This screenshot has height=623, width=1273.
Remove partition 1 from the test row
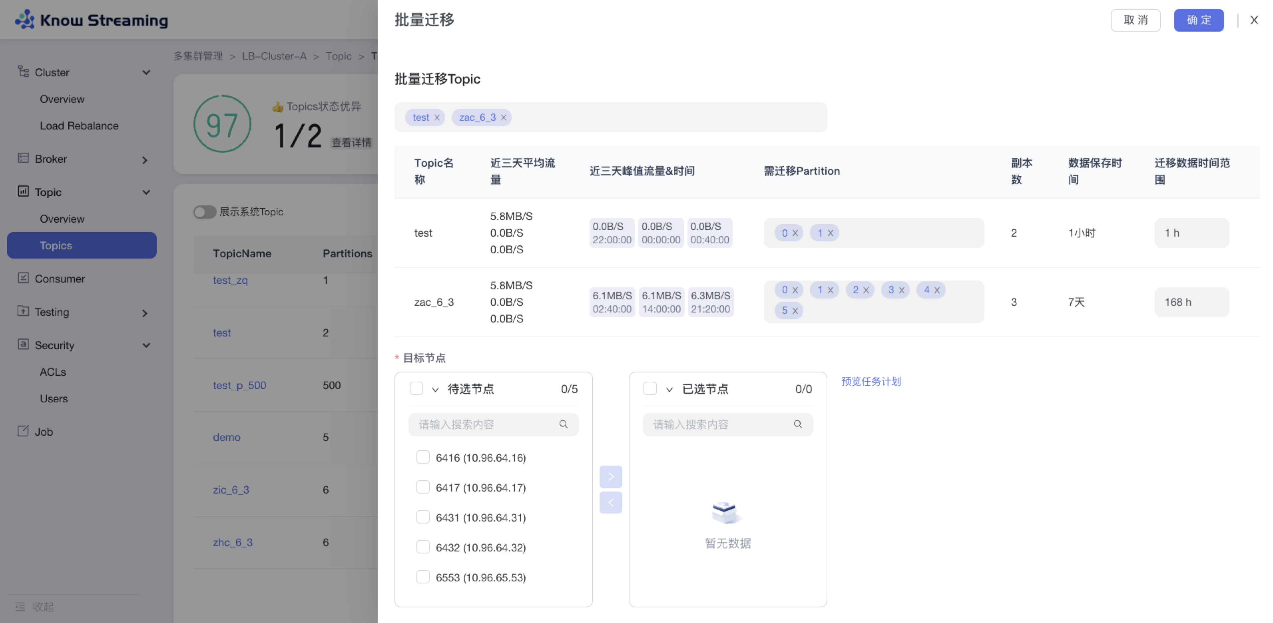click(x=830, y=233)
